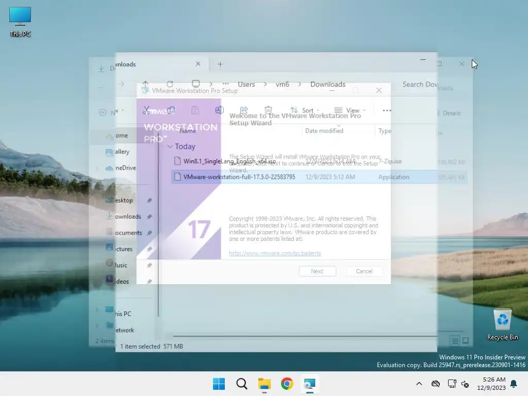
Task: Click the OneDrive cloud tray icon
Action: pyautogui.click(x=435, y=384)
